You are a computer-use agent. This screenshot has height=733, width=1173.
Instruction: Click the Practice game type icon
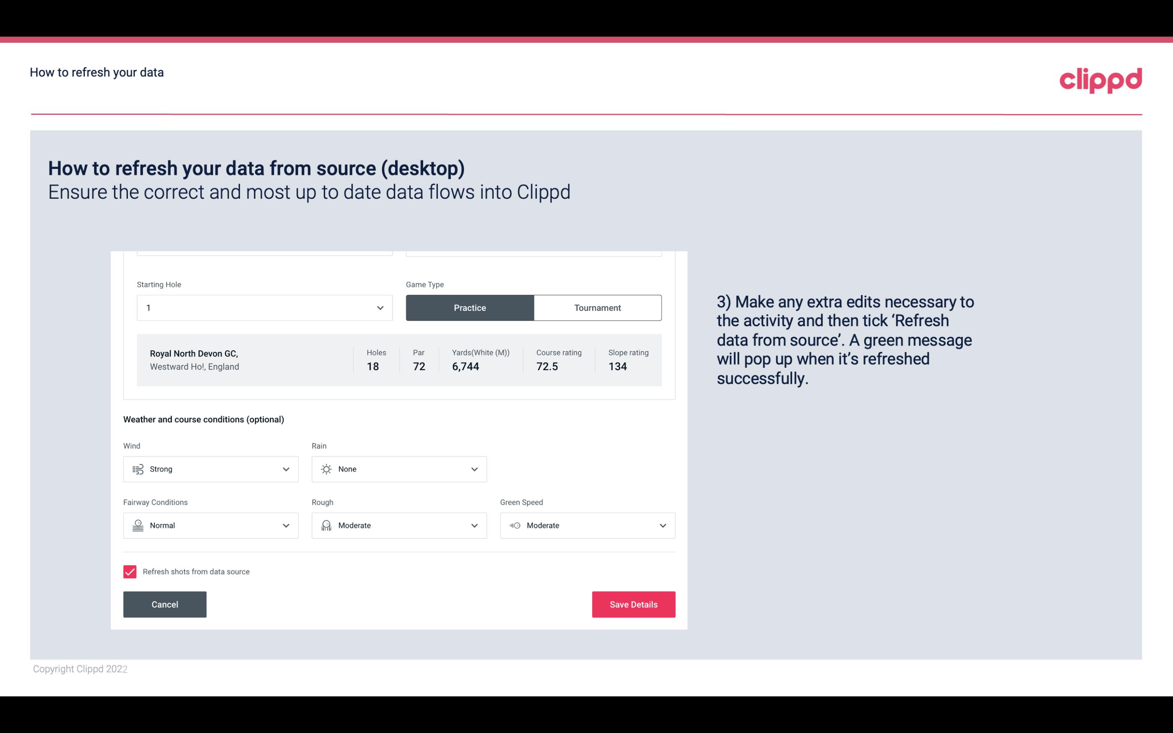(x=470, y=307)
